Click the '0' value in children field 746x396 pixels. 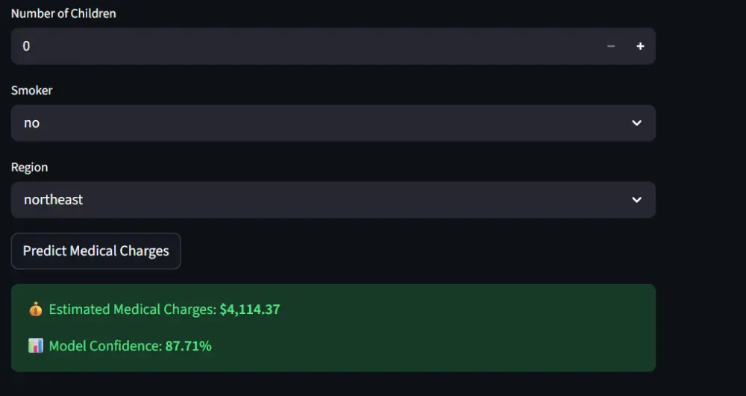tap(26, 46)
